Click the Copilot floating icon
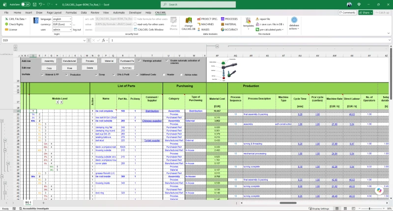 click(379, 190)
